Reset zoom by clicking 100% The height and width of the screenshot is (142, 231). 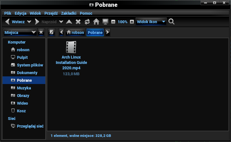tap(123, 22)
